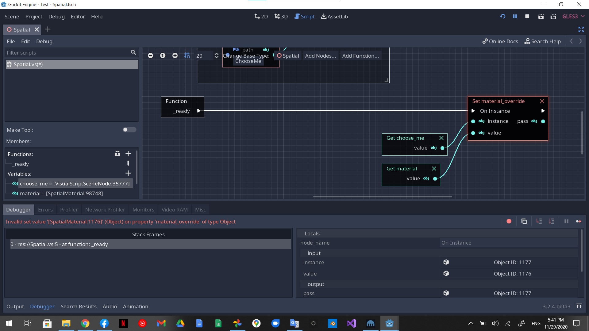This screenshot has height=331, width=589.
Task: Switch to the 2D workspace
Action: [x=261, y=17]
